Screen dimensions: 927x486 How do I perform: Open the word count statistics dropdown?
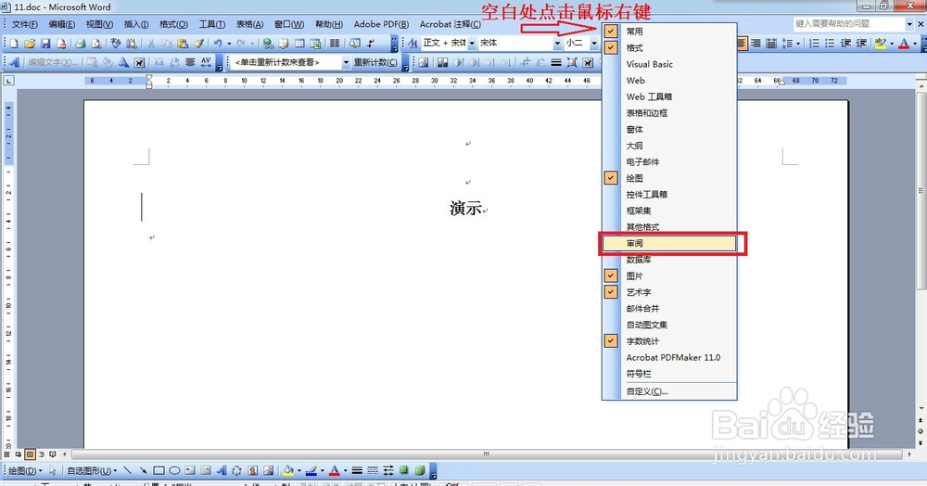(346, 62)
